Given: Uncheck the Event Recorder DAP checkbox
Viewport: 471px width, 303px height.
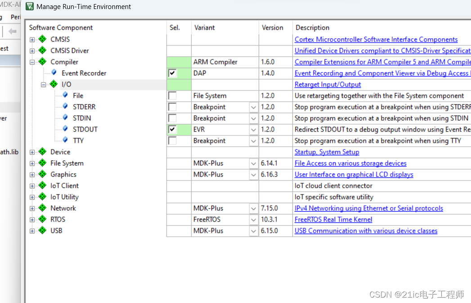Looking at the screenshot, I should click(x=172, y=73).
